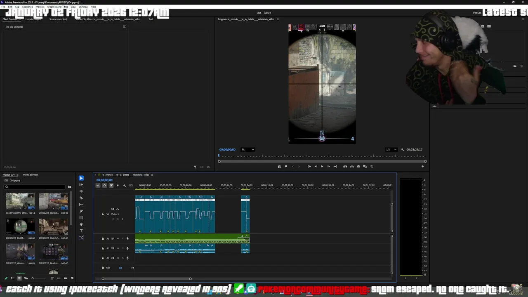Click the Mix track volume value 0.0
Screen dimensions: 528x297
coord(120,268)
